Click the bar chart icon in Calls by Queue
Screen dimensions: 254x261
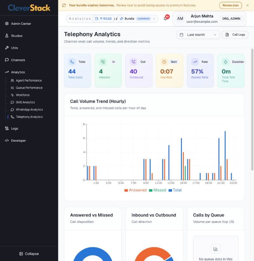click(x=216, y=249)
